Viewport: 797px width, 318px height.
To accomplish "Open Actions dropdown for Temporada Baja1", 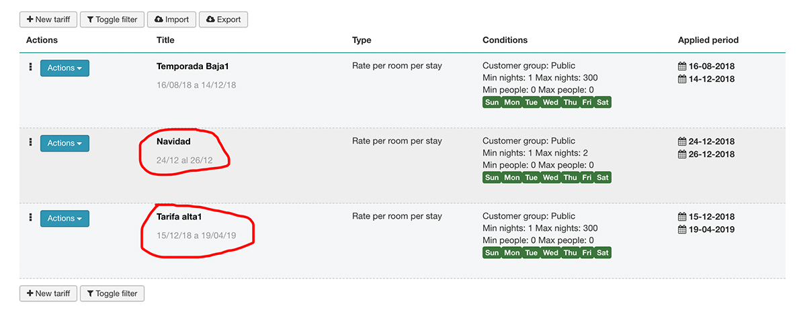I will 65,68.
